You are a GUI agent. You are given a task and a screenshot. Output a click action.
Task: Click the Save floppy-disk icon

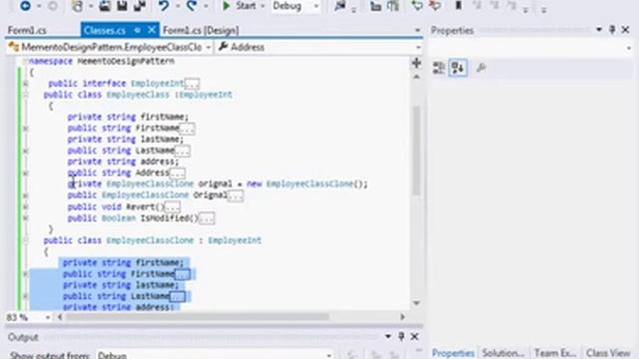122,6
